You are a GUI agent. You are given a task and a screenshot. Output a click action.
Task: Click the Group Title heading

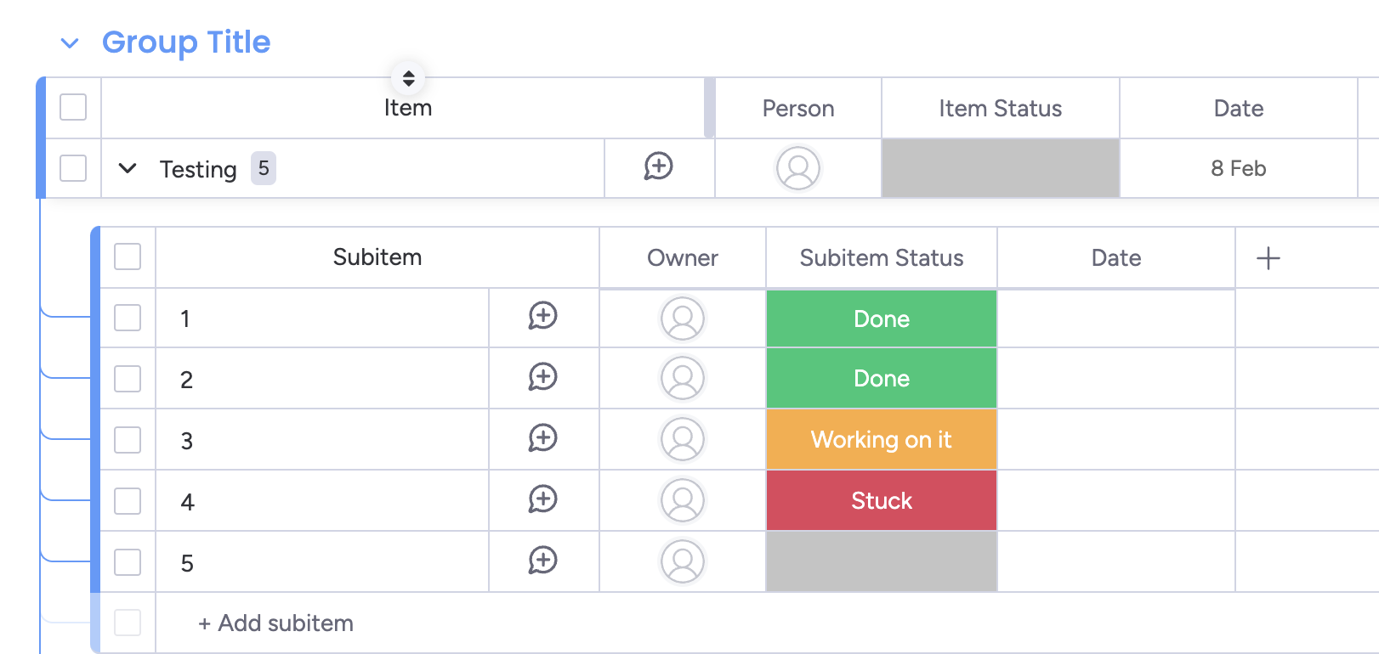pyautogui.click(x=186, y=42)
